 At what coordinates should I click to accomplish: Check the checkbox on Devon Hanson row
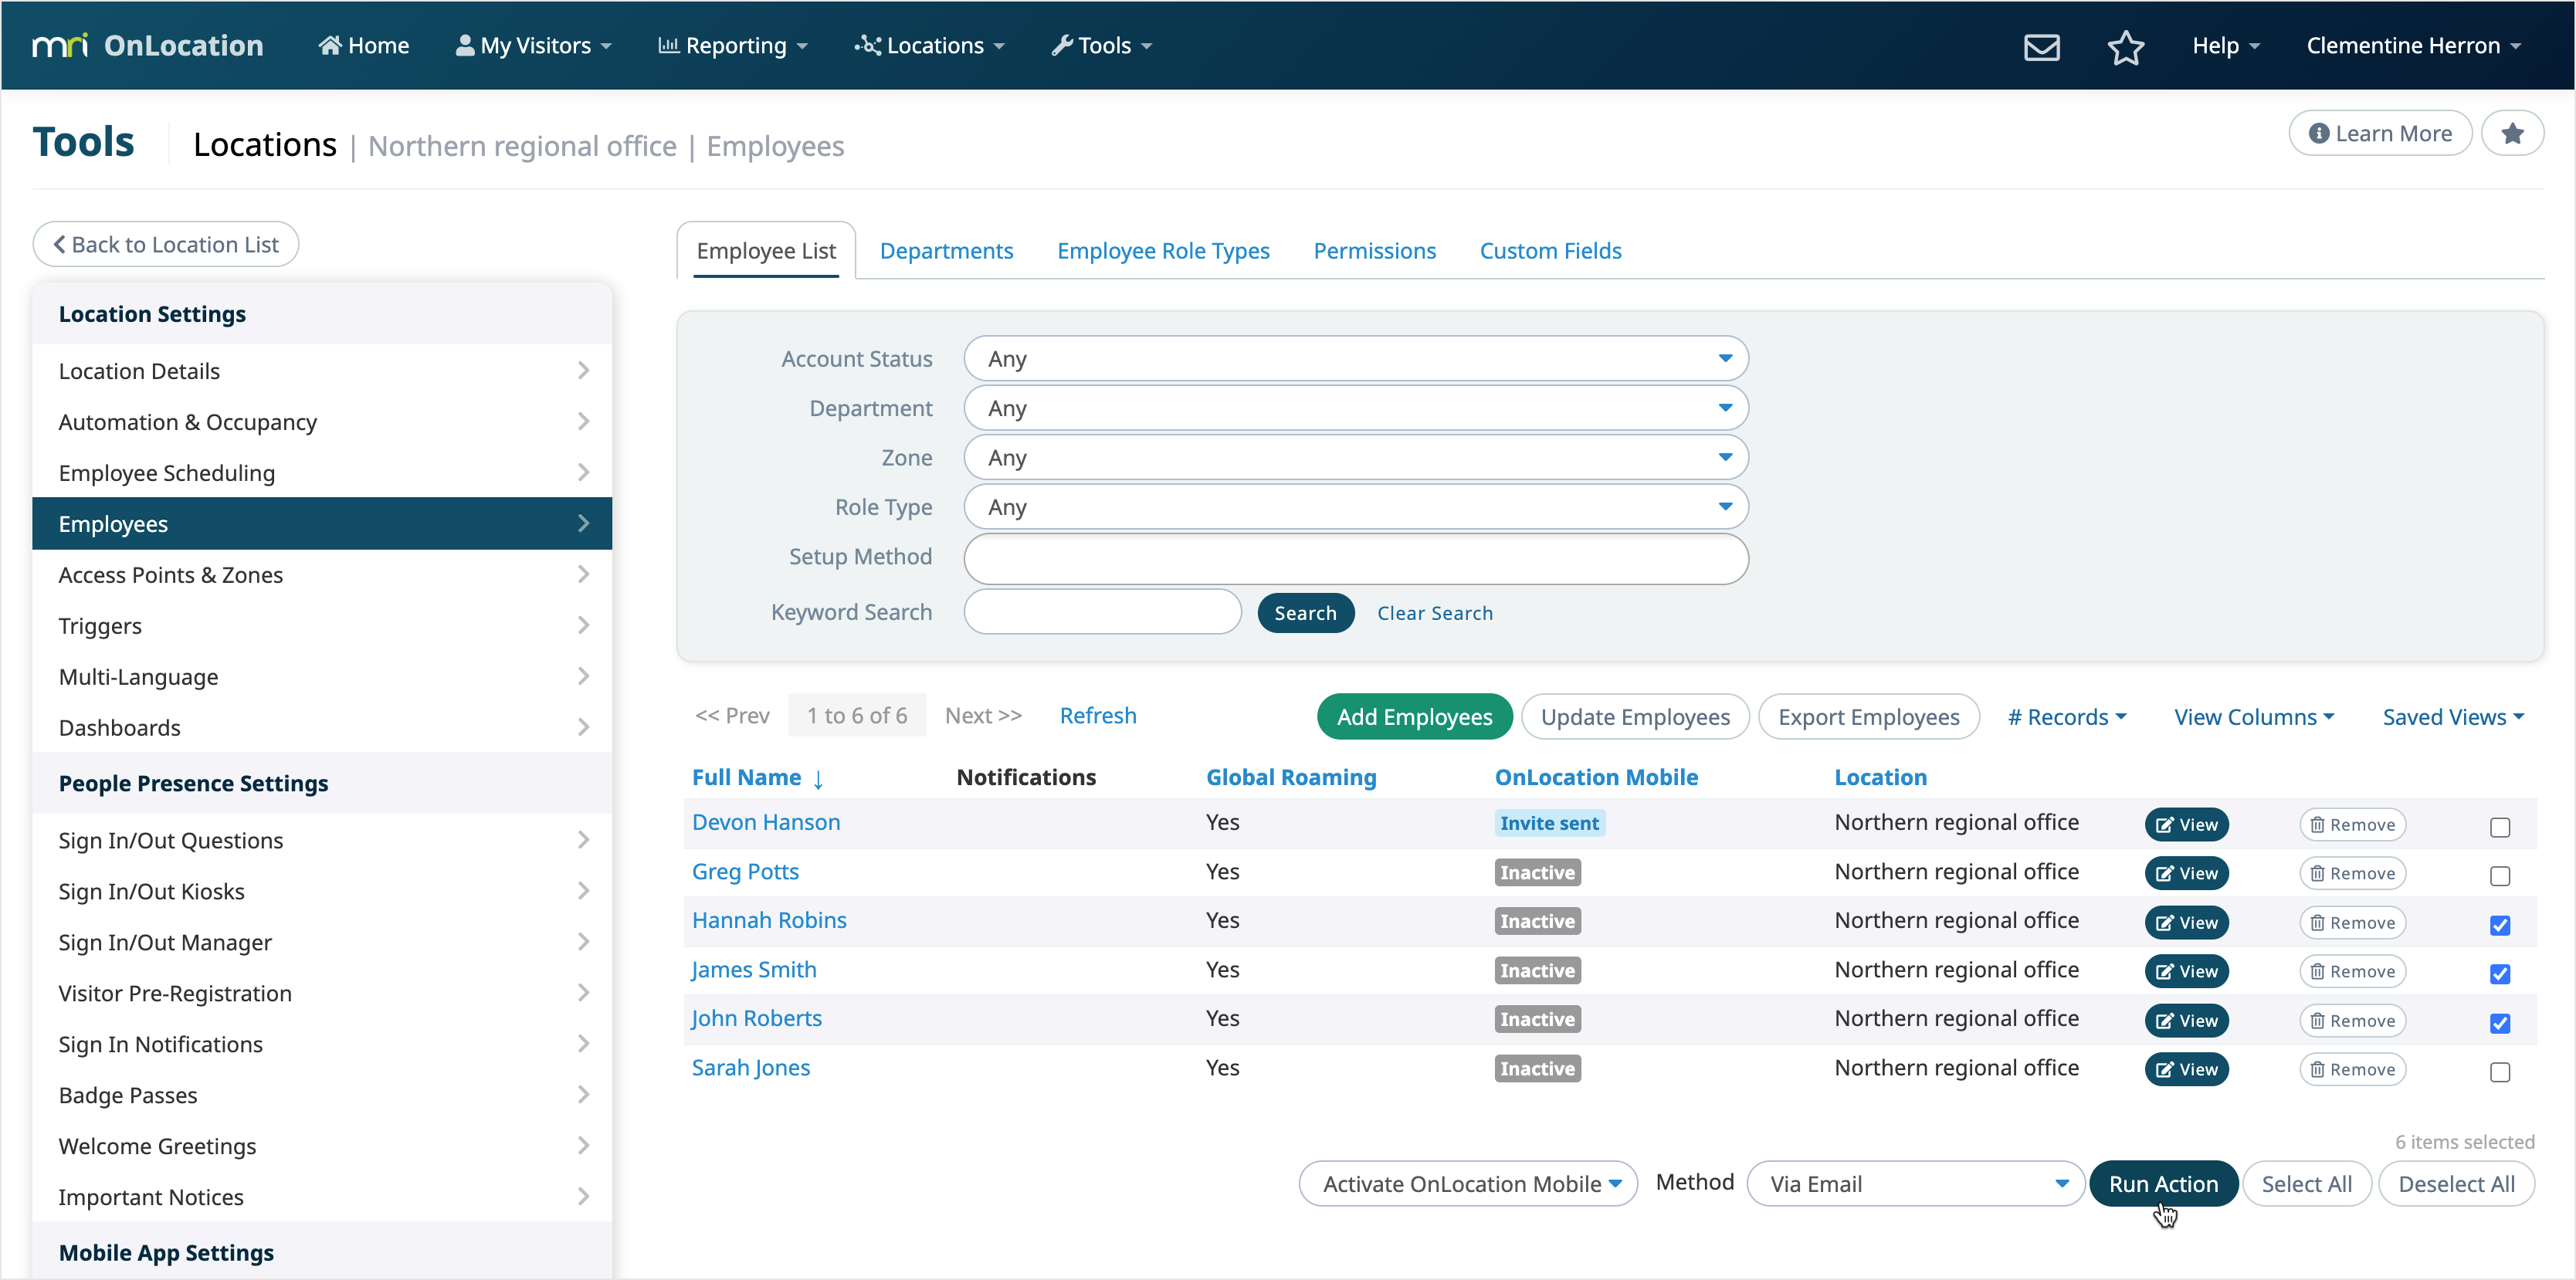(x=2500, y=828)
